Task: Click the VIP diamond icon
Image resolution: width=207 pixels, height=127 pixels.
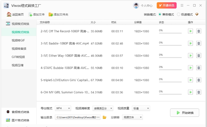Action: (197, 14)
